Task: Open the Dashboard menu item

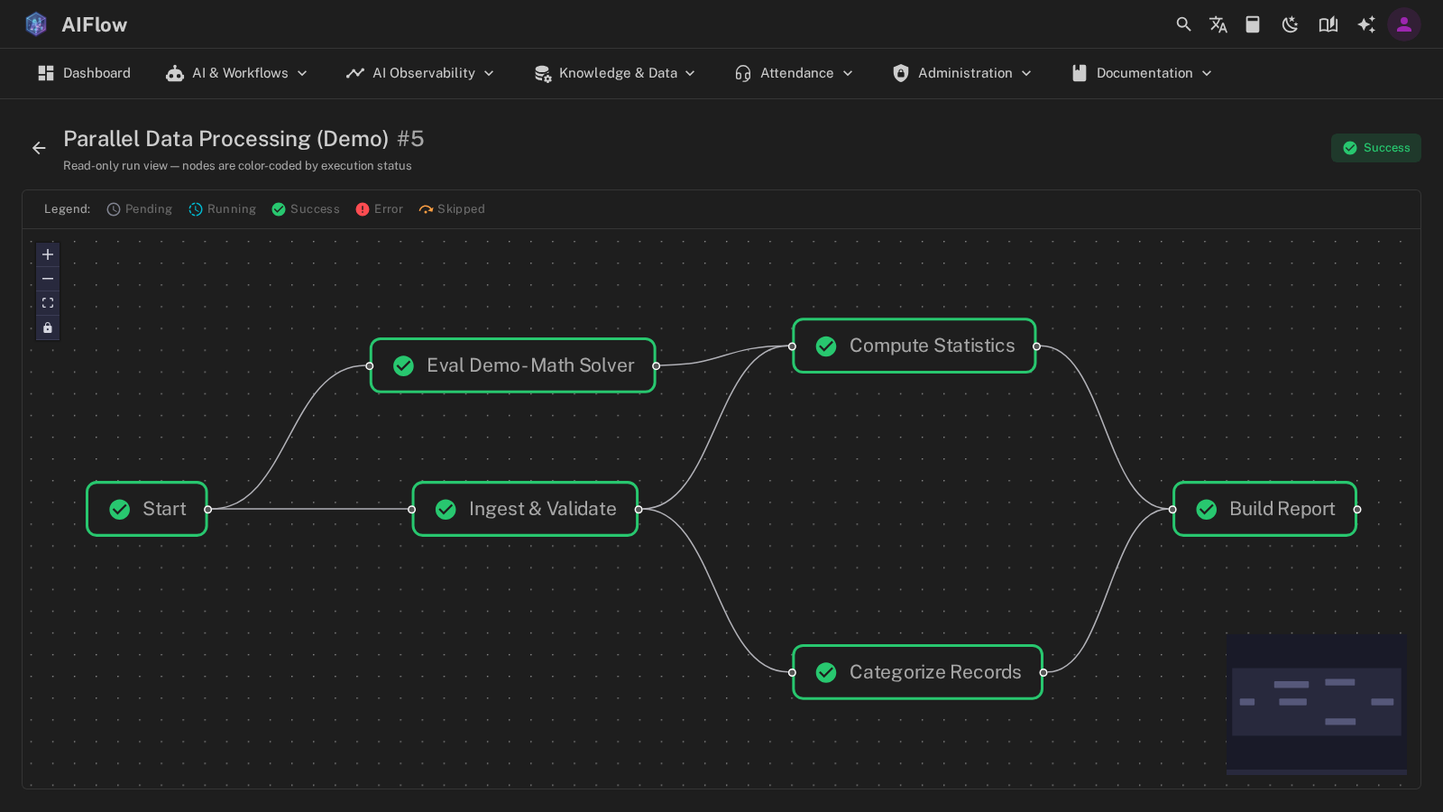Action: [84, 73]
